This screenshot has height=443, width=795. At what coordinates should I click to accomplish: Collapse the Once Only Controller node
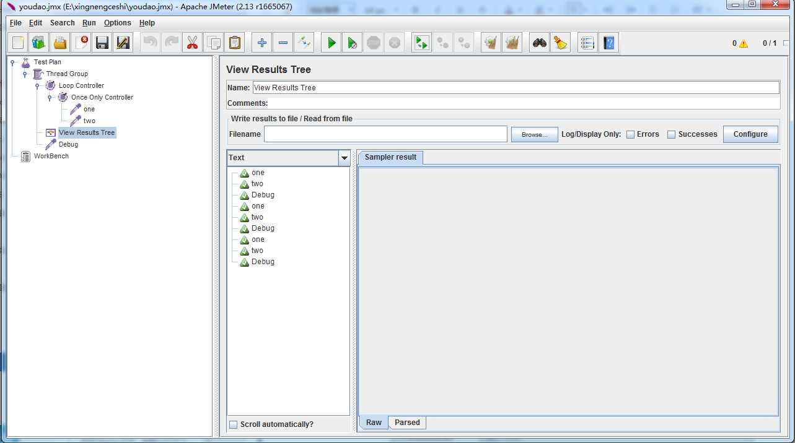50,98
